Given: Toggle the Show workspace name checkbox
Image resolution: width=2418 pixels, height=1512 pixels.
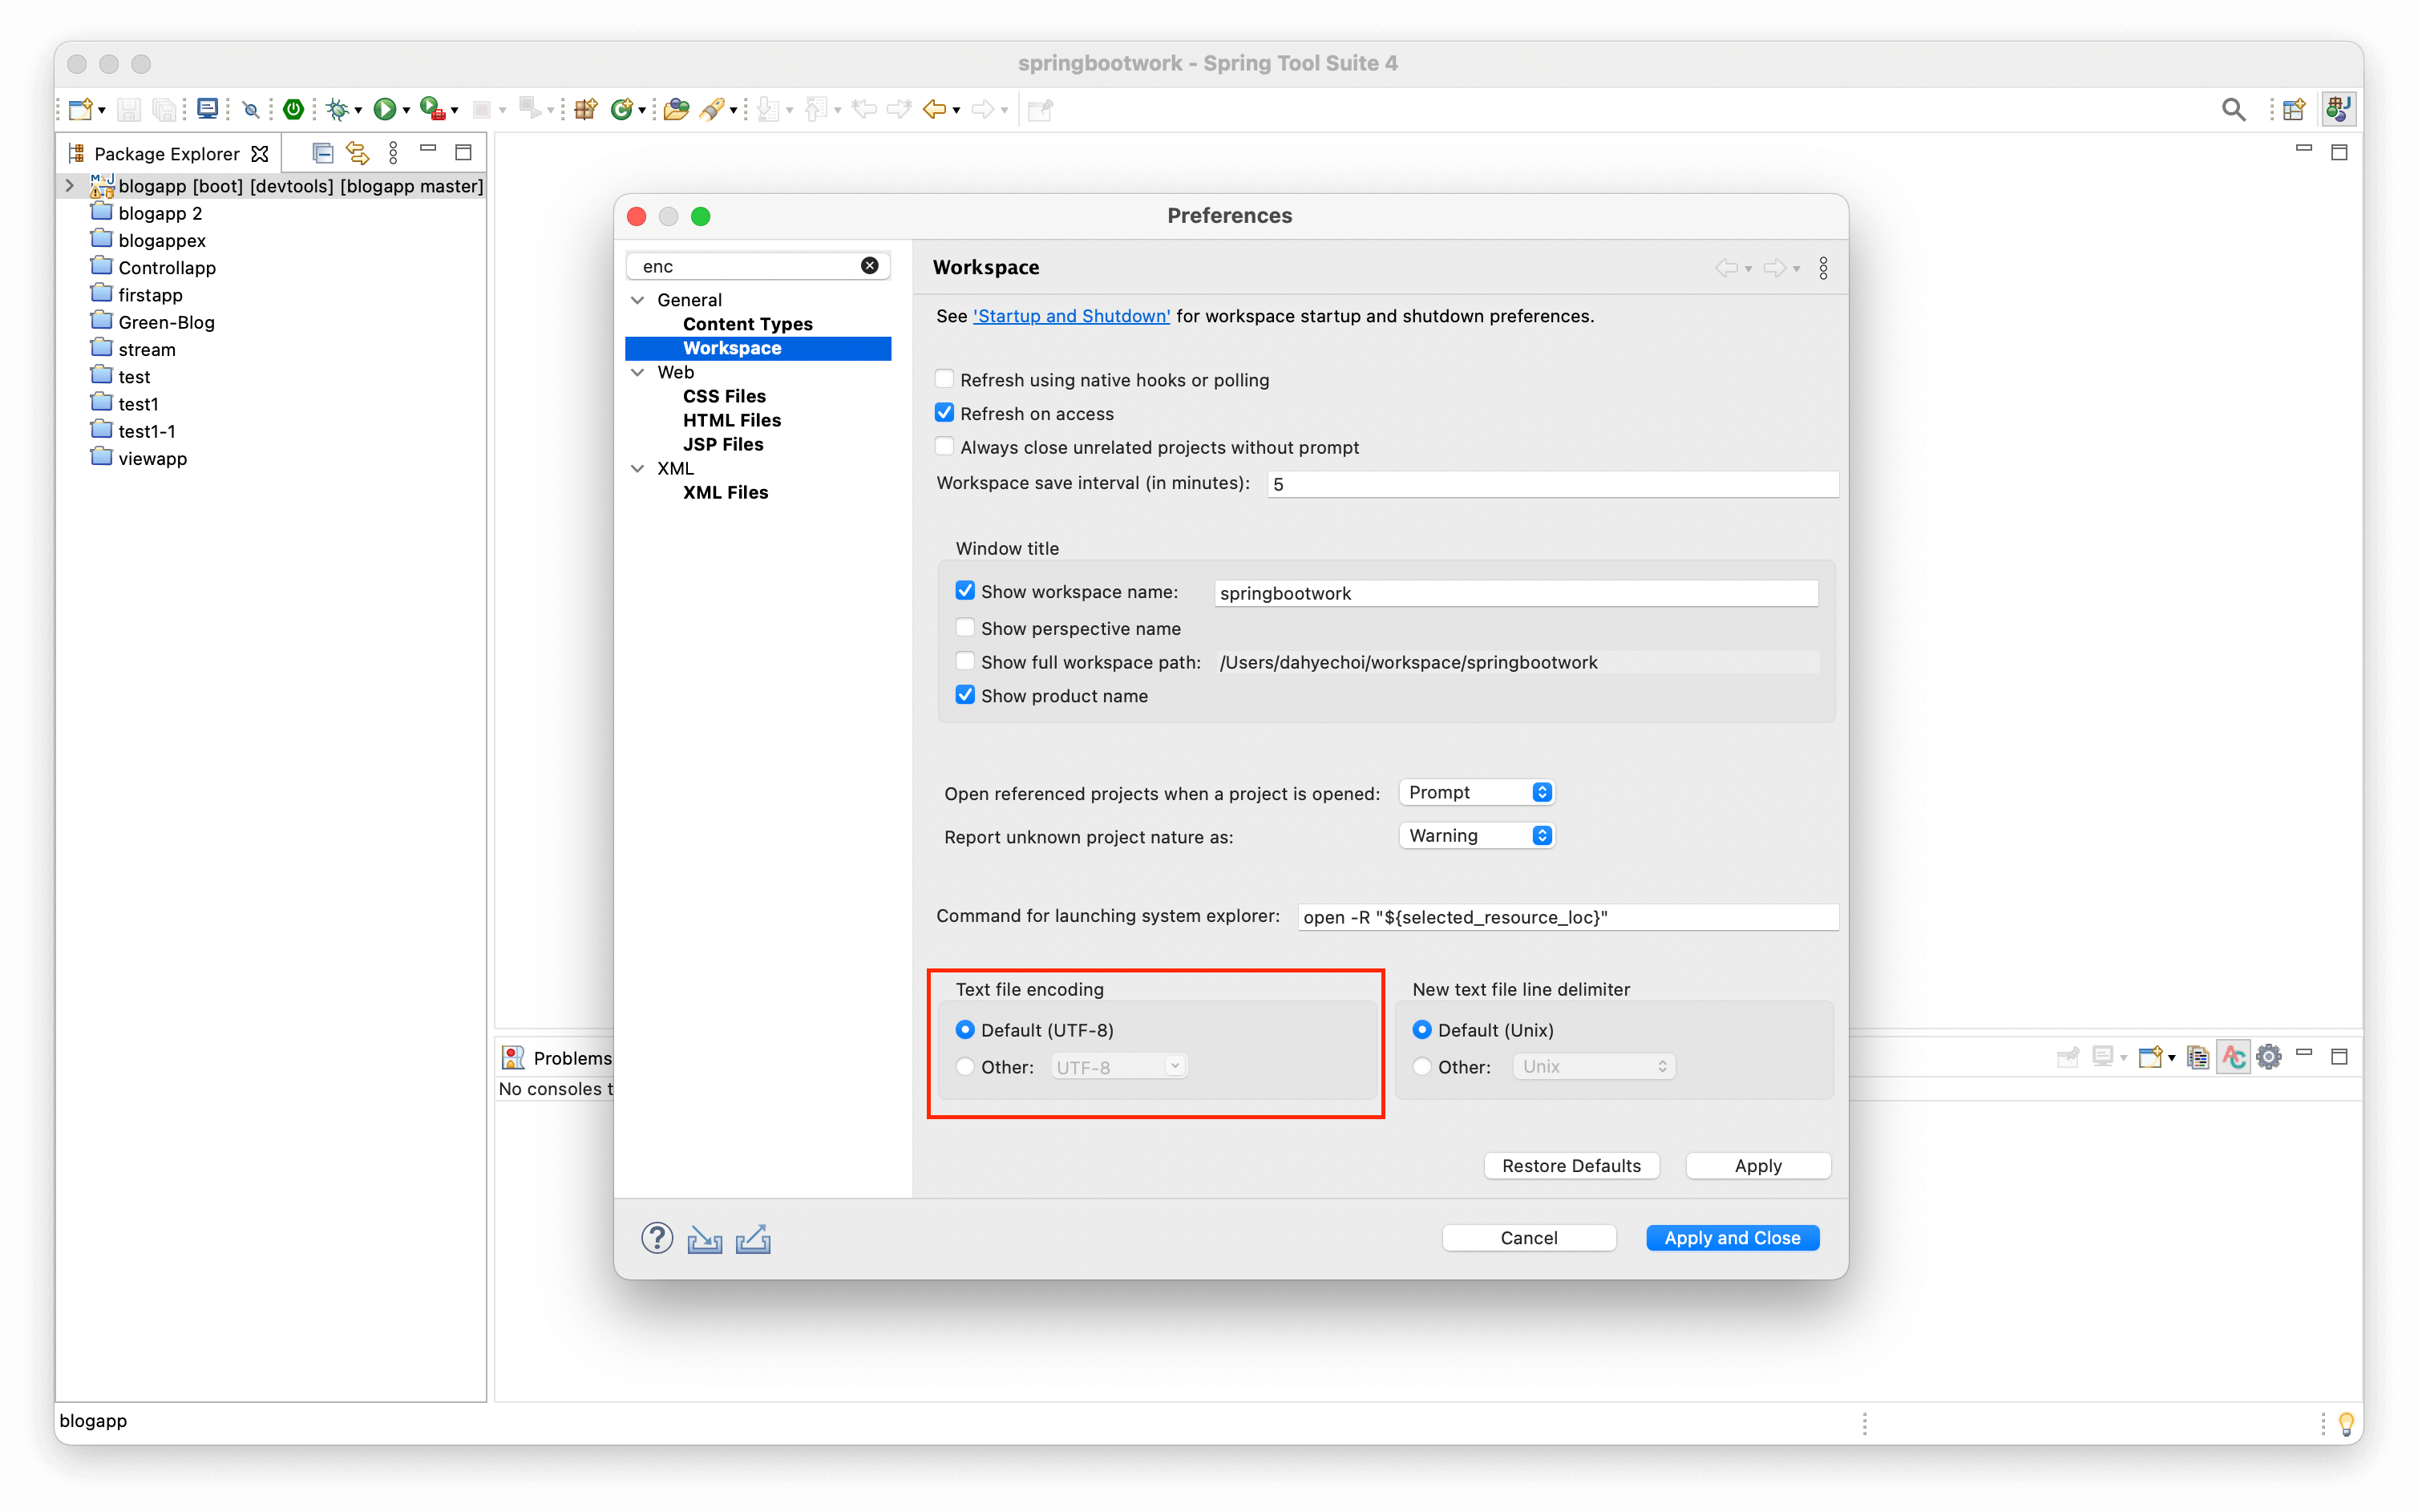Looking at the screenshot, I should (965, 590).
